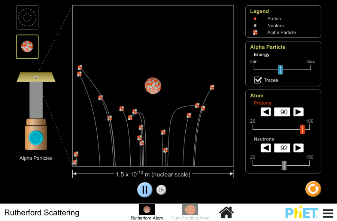Increase neutrons with the right arrow
The image size is (337, 221).
(x=298, y=148)
